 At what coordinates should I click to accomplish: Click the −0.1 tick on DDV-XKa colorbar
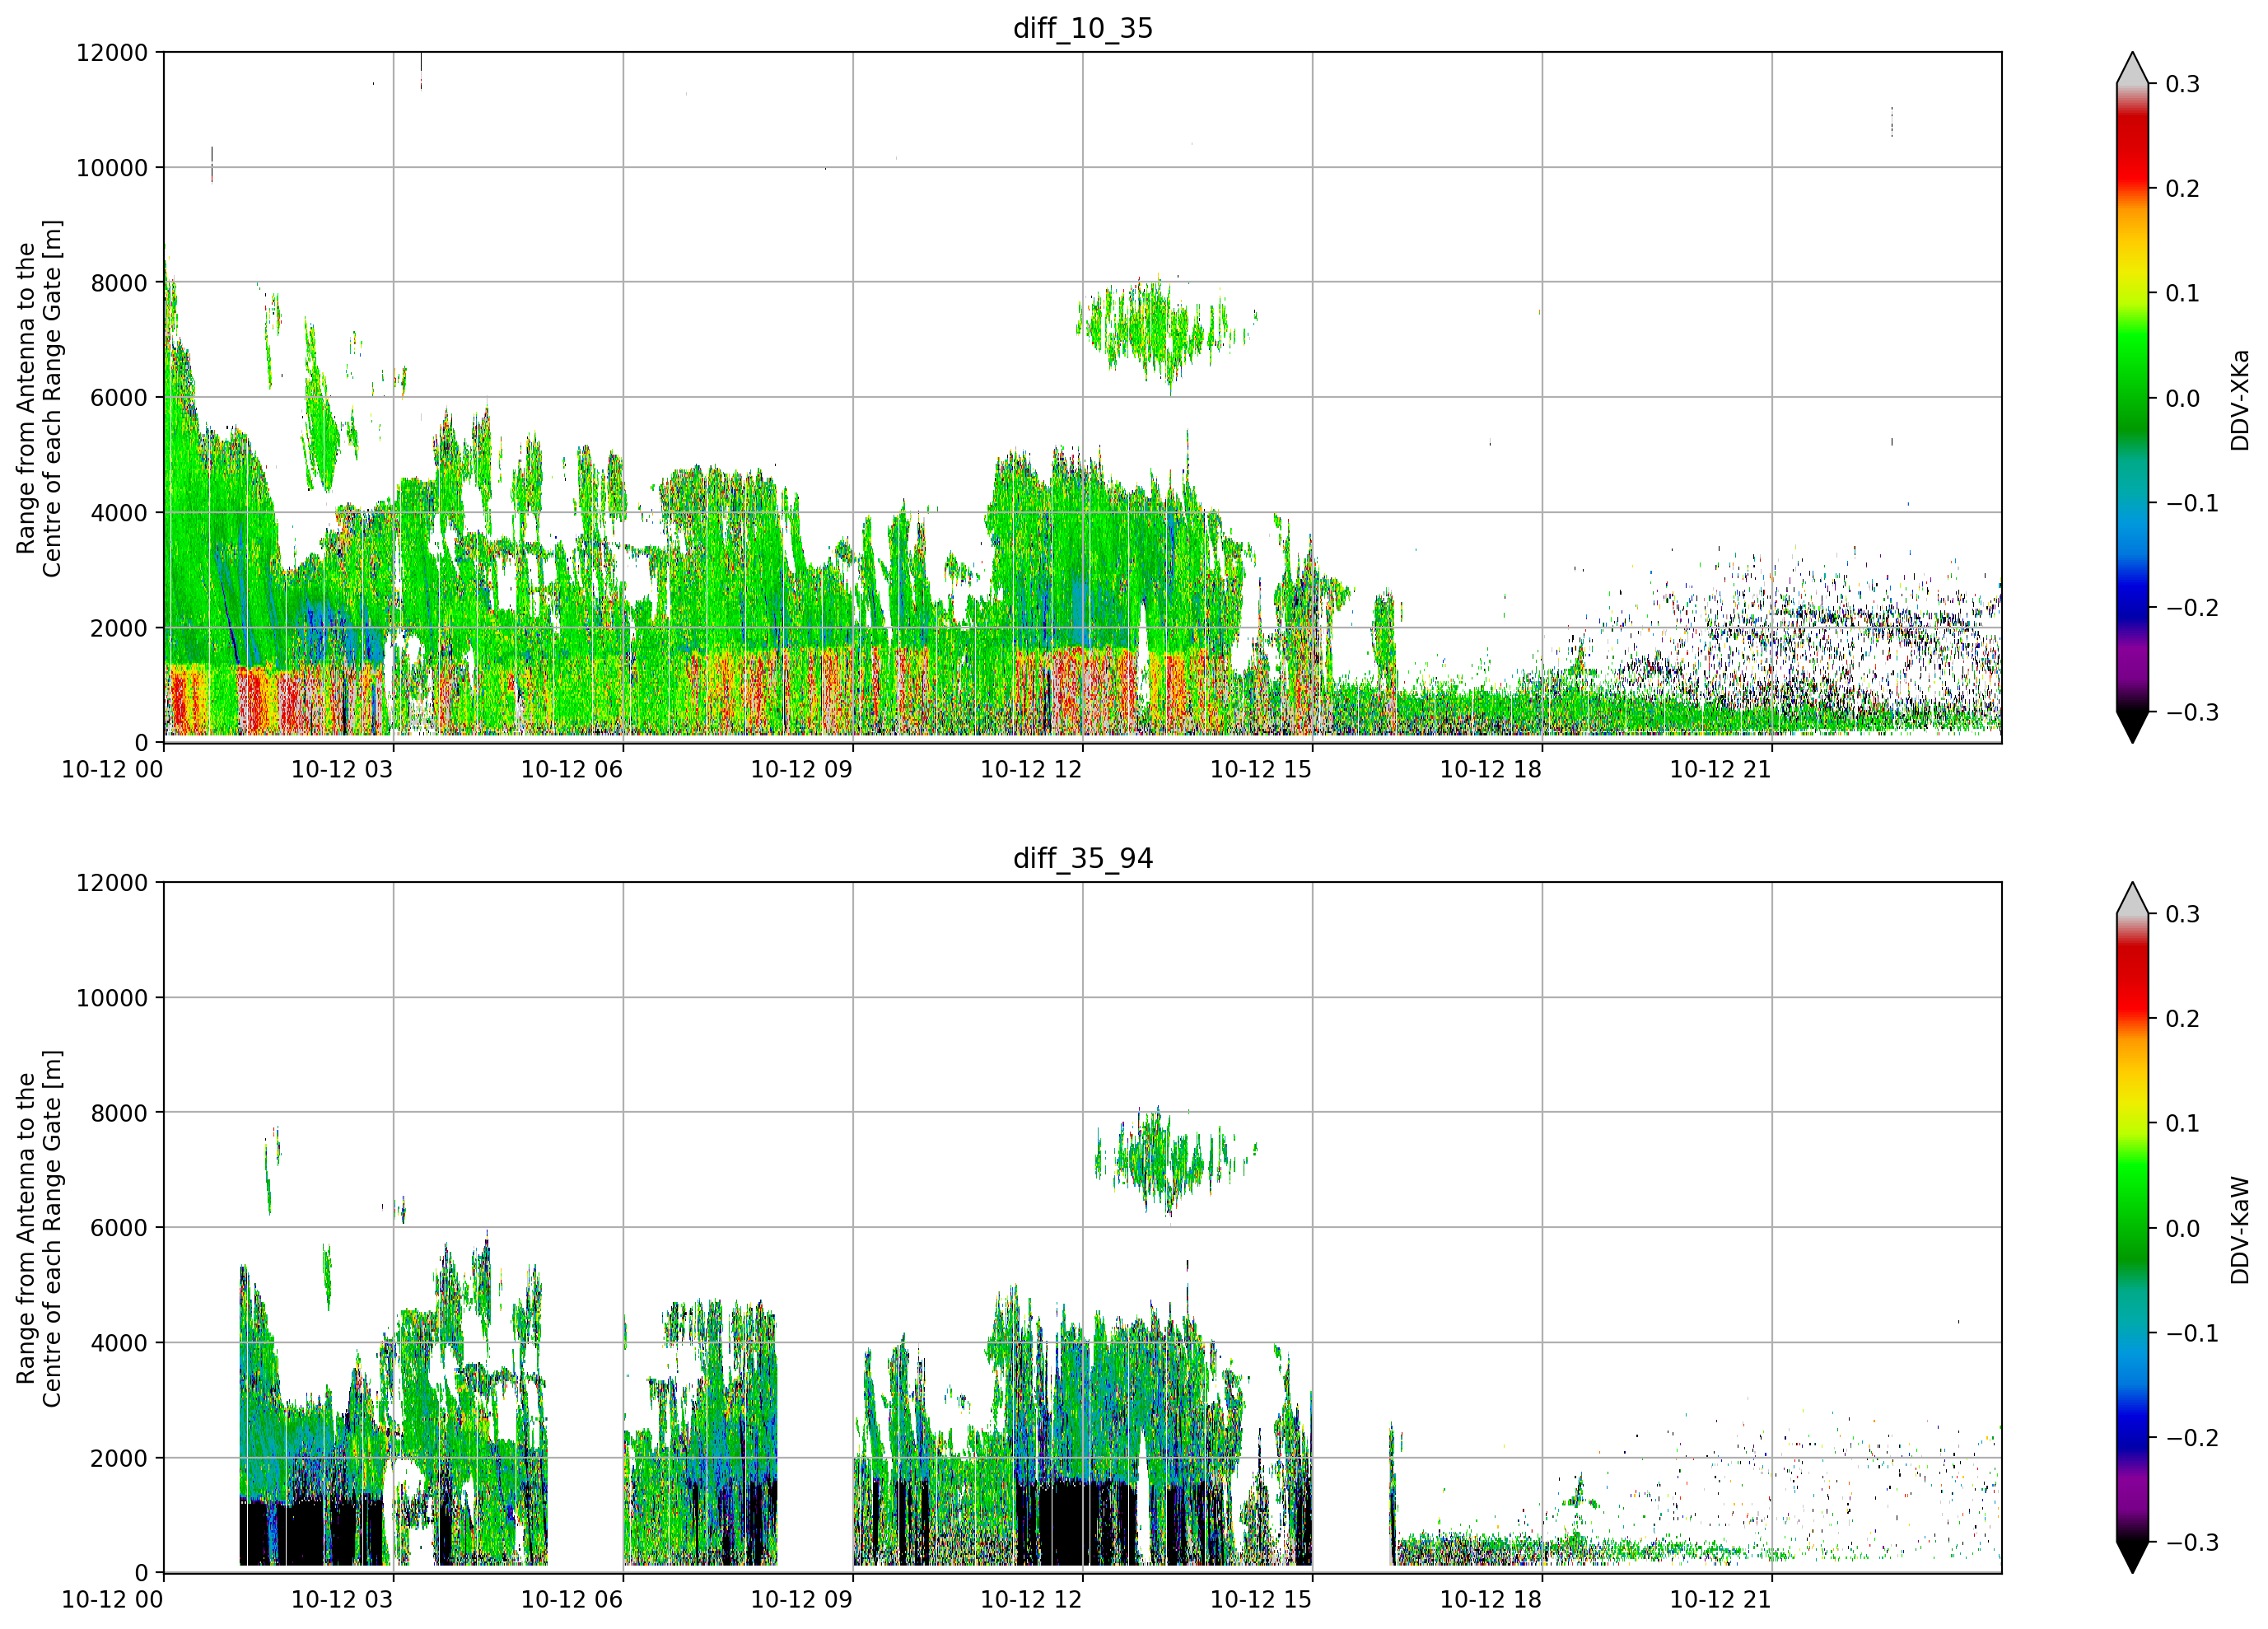click(x=2192, y=503)
